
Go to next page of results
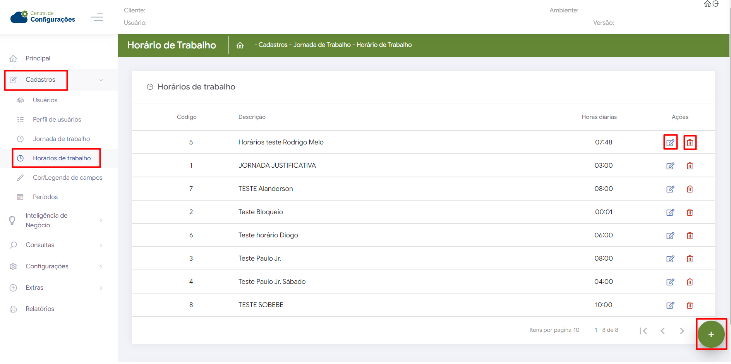(x=682, y=331)
